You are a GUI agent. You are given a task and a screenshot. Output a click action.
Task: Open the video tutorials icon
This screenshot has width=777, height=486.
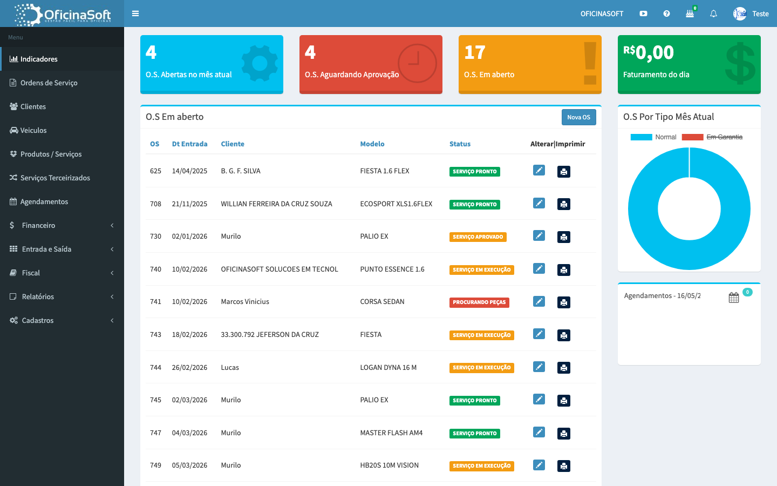(x=643, y=13)
